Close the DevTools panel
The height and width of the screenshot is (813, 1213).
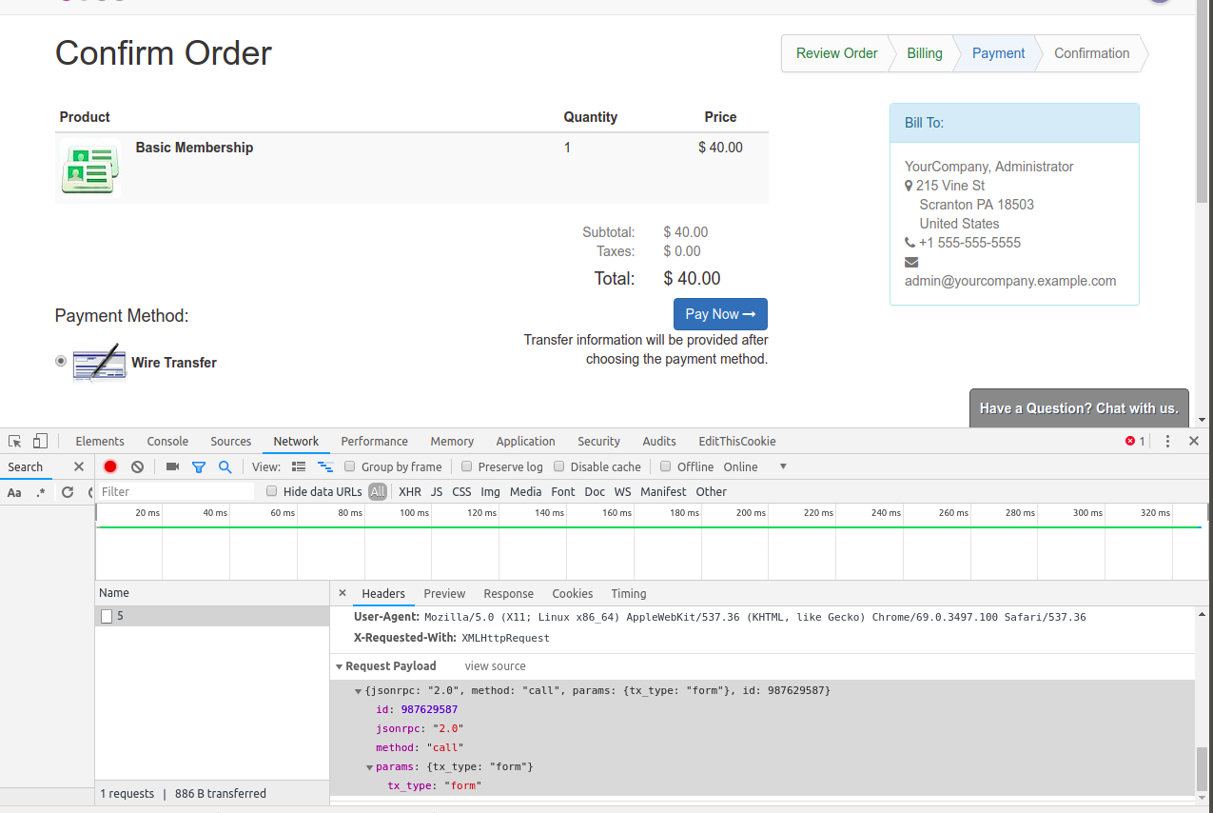point(1193,441)
